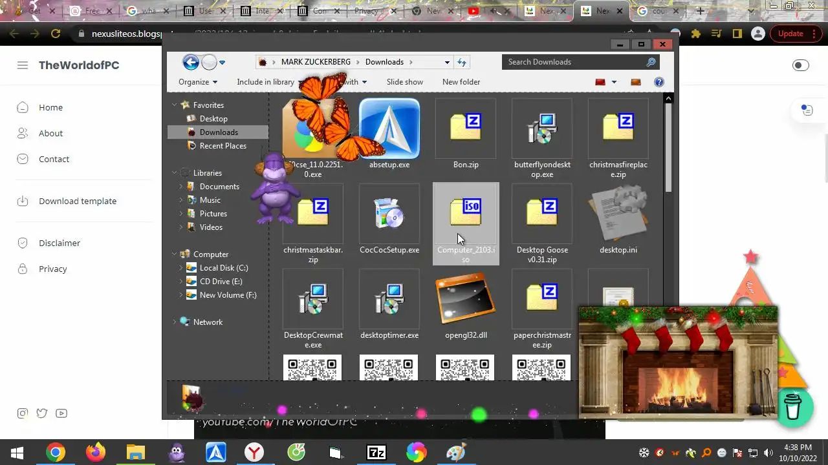
Task: Select CD Drive (E:) in sidebar
Action: click(221, 282)
